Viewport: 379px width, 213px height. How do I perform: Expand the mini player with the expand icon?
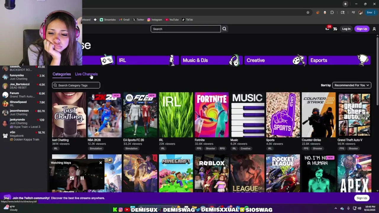tap(71, 178)
